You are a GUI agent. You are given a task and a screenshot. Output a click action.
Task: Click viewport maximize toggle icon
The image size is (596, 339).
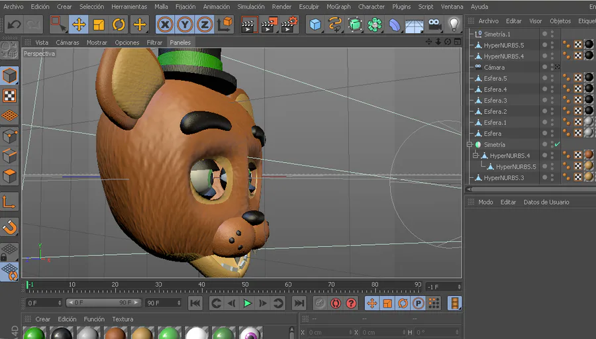pos(457,42)
